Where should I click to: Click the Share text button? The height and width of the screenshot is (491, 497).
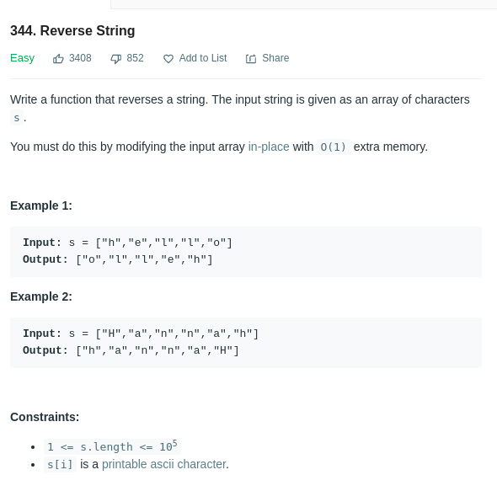(x=275, y=58)
